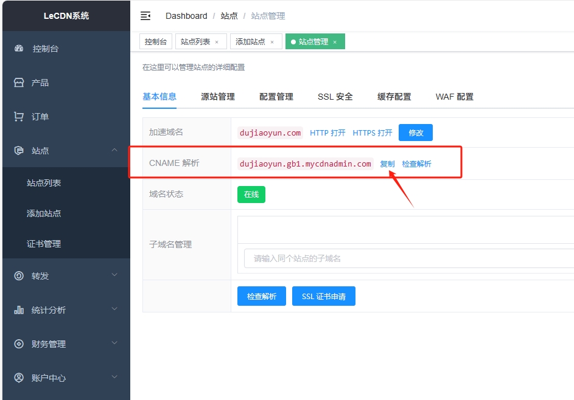Click the diamond icon beside 财务管理
The width and height of the screenshot is (574, 400).
coord(19,344)
